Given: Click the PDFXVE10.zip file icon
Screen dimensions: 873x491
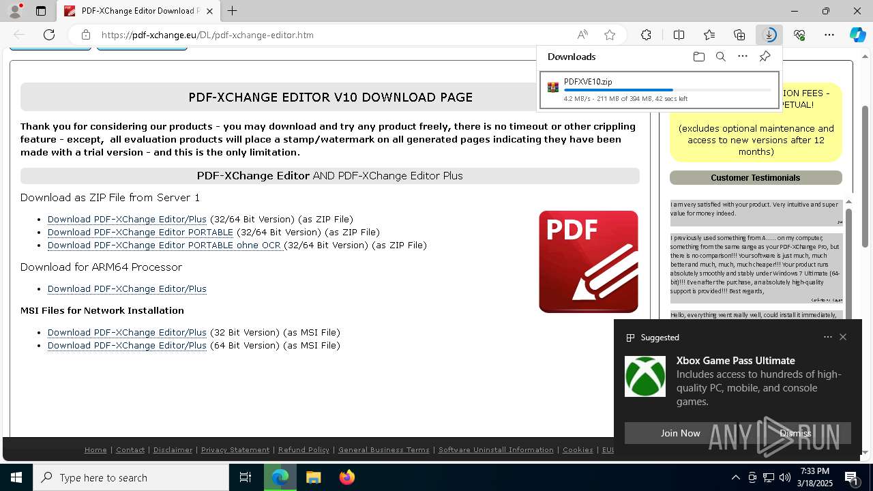Looking at the screenshot, I should click(x=553, y=87).
